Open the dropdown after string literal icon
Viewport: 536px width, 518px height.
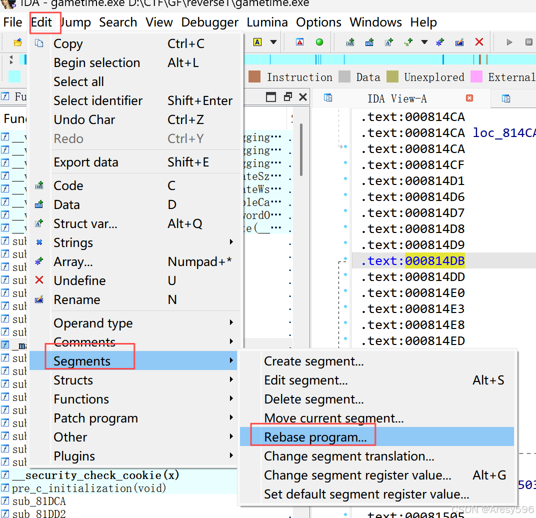[x=424, y=42]
